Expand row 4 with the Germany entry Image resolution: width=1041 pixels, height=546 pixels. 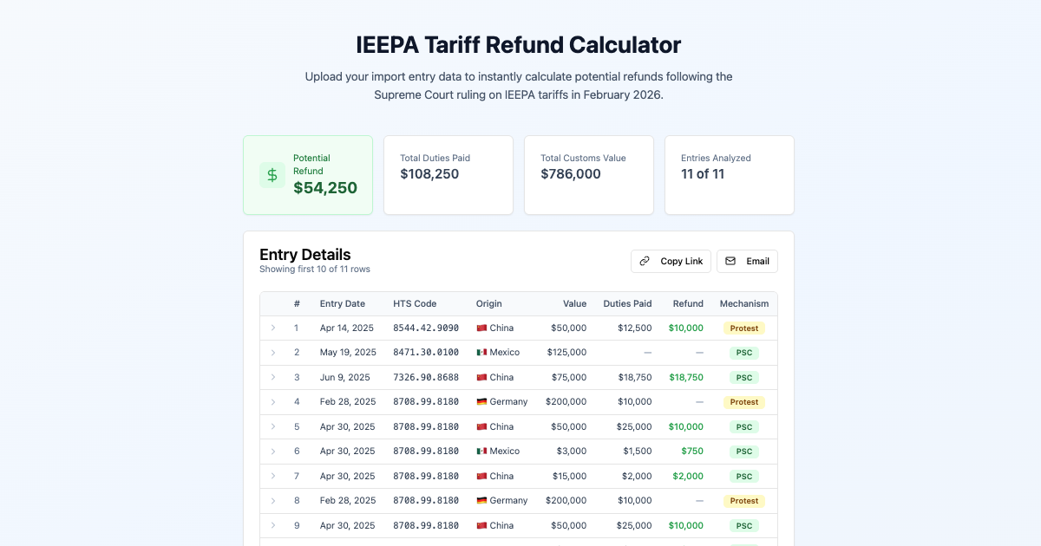pos(275,402)
